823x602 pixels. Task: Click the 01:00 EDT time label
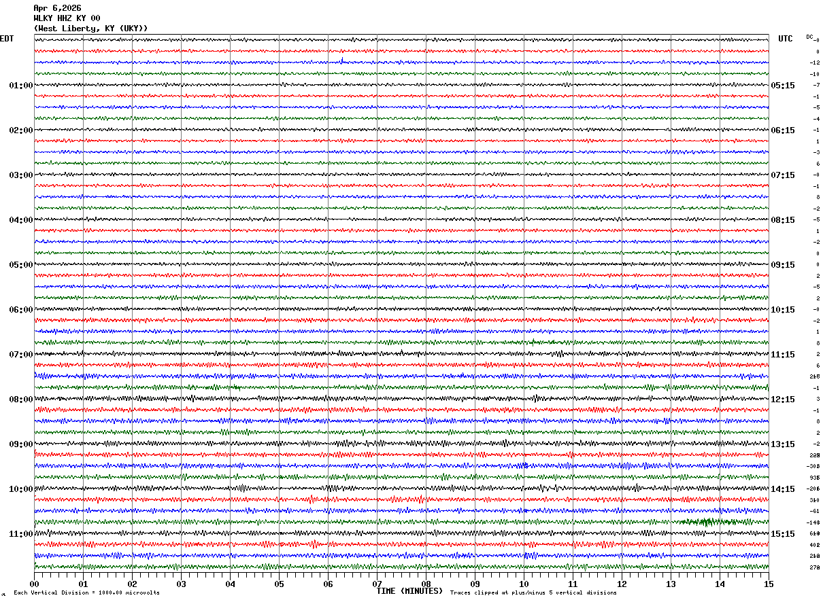(20, 86)
